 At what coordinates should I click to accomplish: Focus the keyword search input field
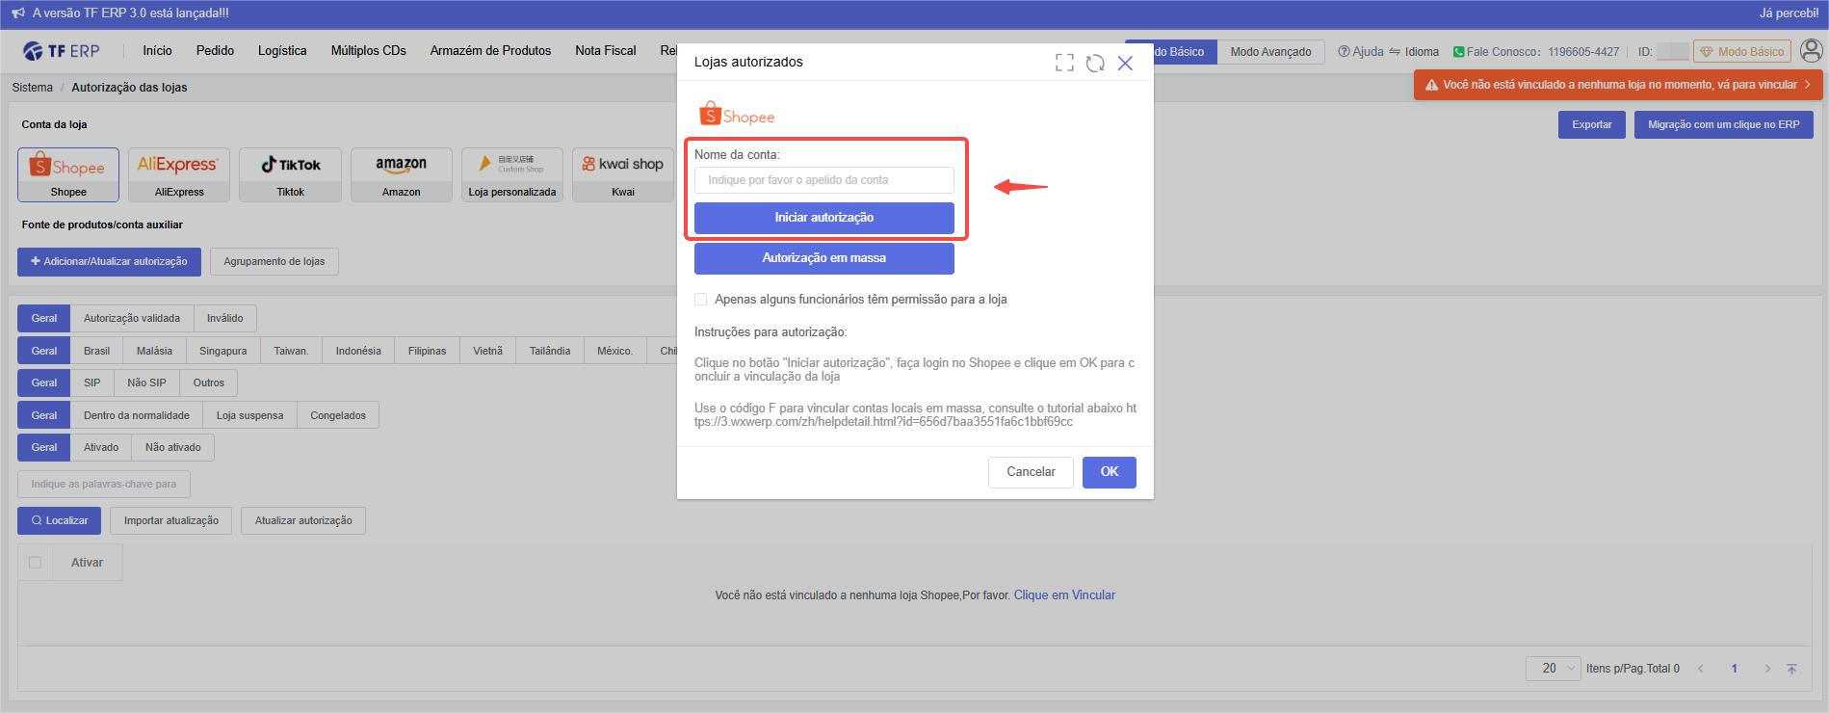(104, 484)
